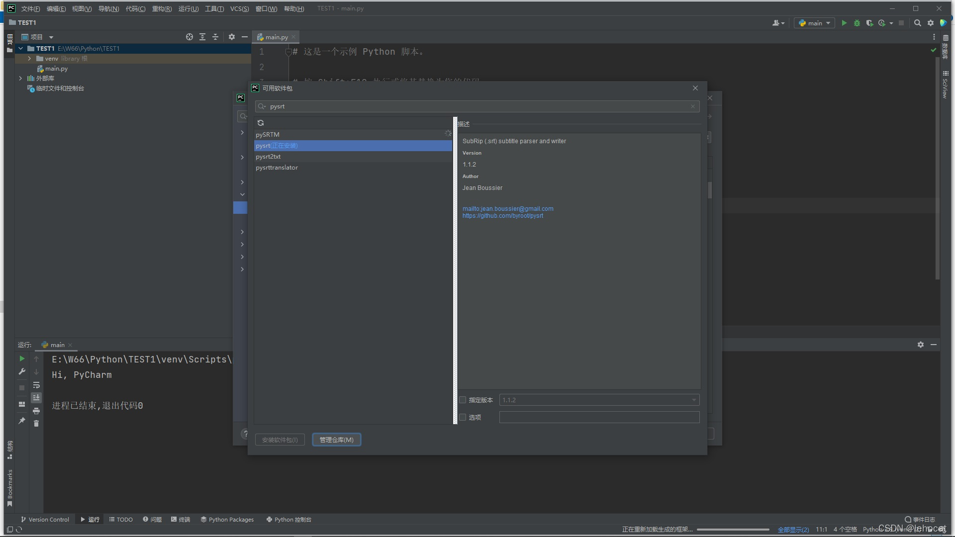Print run output with printer icon
The height and width of the screenshot is (537, 955).
pos(36,411)
